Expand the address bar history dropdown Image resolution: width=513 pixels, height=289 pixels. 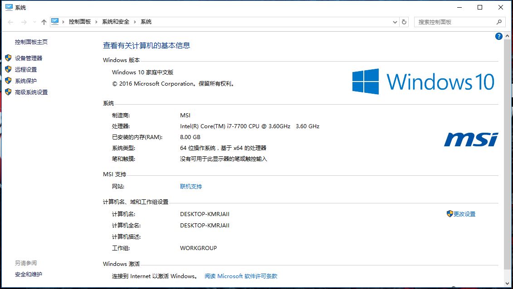(x=394, y=21)
